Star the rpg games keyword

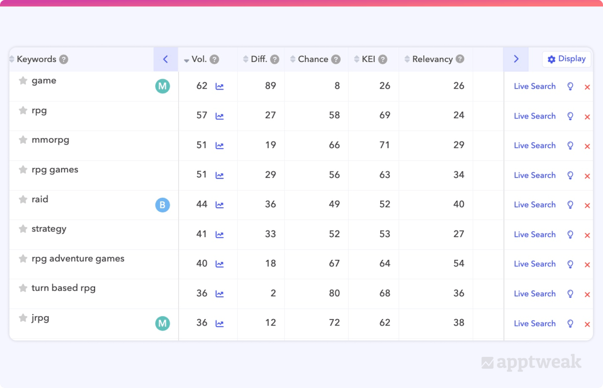pos(23,170)
